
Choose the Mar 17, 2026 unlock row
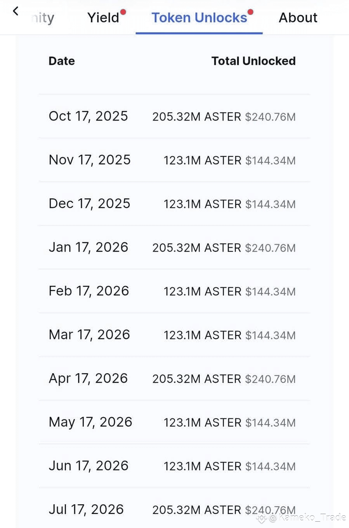(174, 335)
